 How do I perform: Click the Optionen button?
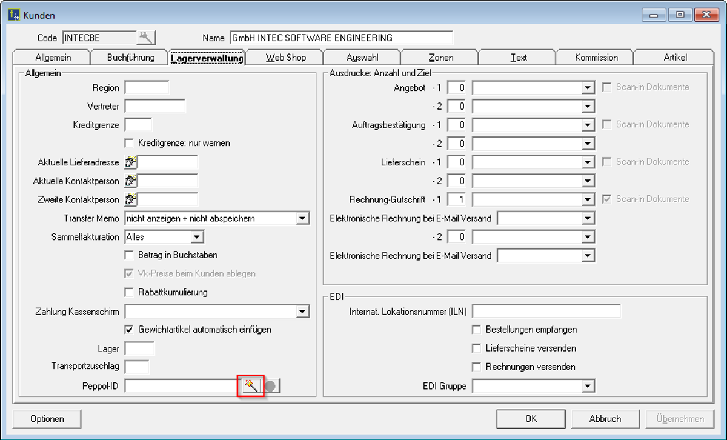point(47,419)
